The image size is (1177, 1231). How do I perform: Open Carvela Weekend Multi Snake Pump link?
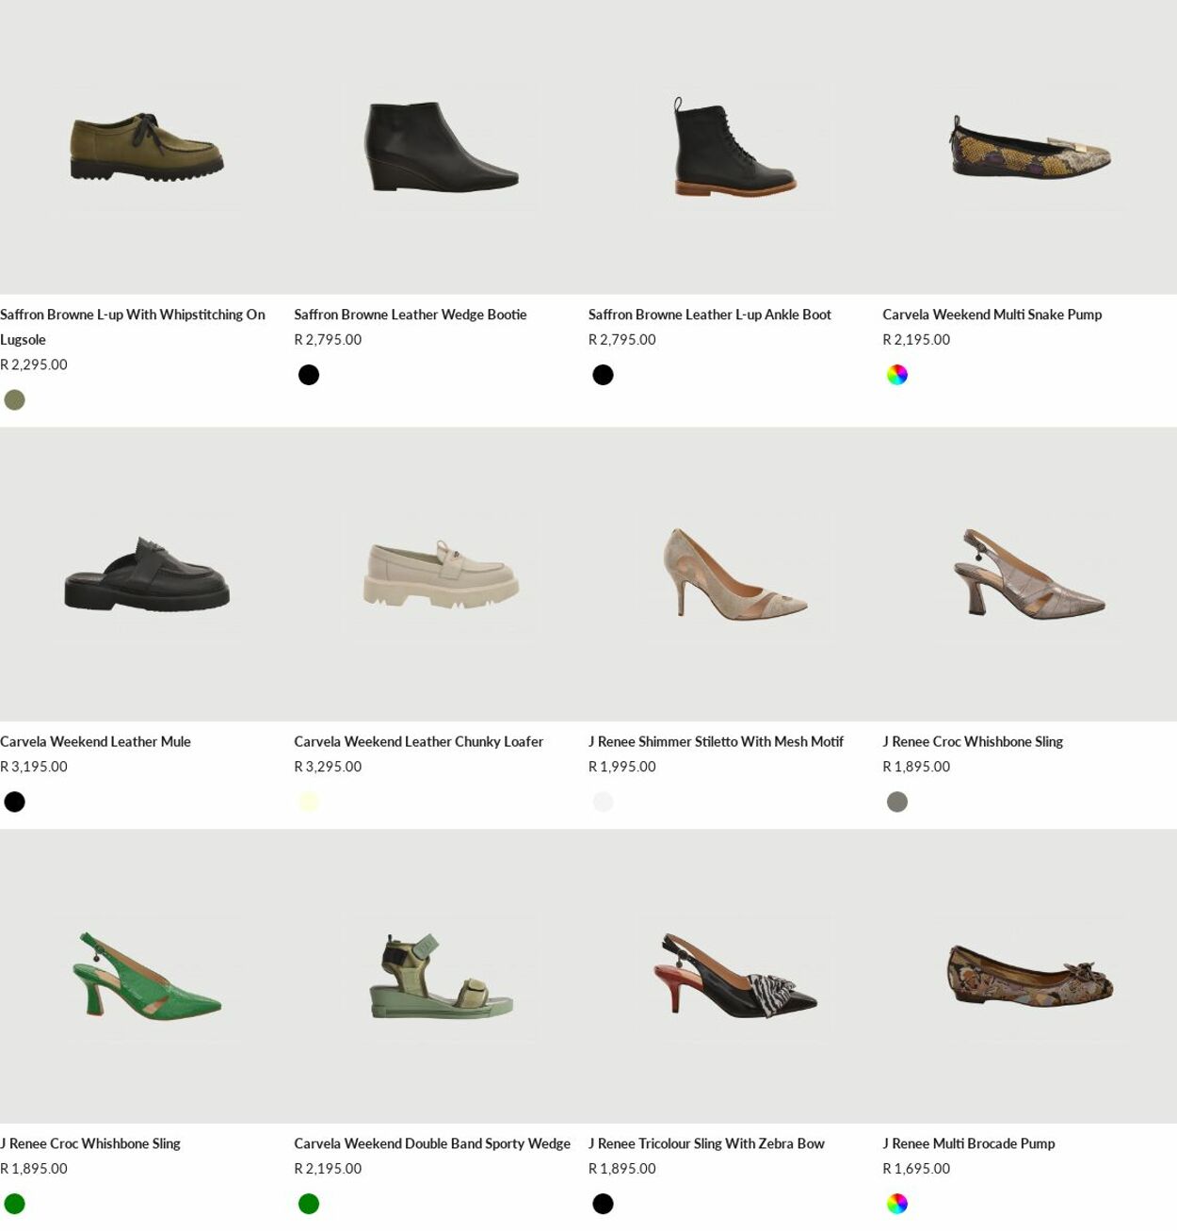point(992,315)
